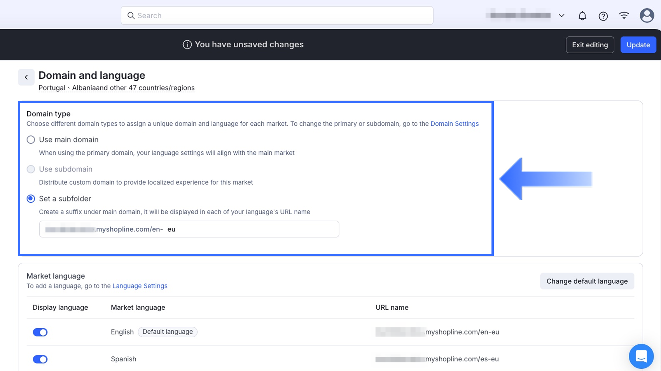Open the live chat bubble
Viewport: 661px width, 371px height.
tap(641, 356)
